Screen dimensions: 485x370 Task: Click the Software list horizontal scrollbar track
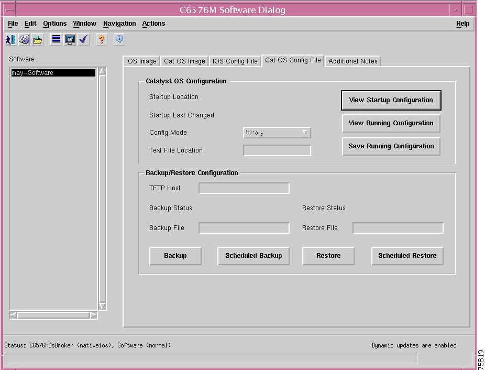click(x=53, y=315)
